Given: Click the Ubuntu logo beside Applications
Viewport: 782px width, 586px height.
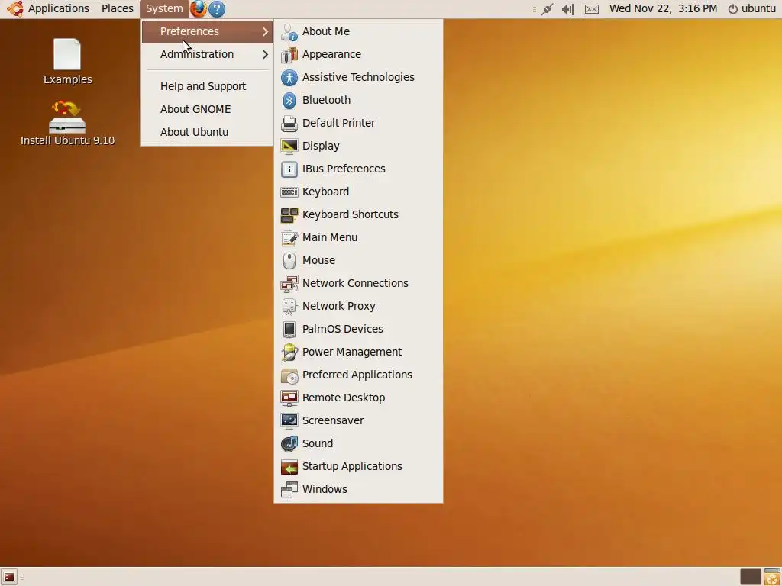Looking at the screenshot, I should (x=15, y=8).
